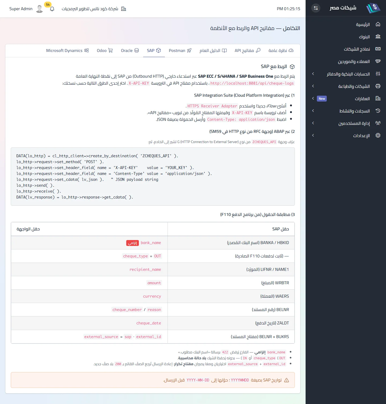
Task: Click the cube icon beside الربط مع SAP heading
Action: coord(292,67)
